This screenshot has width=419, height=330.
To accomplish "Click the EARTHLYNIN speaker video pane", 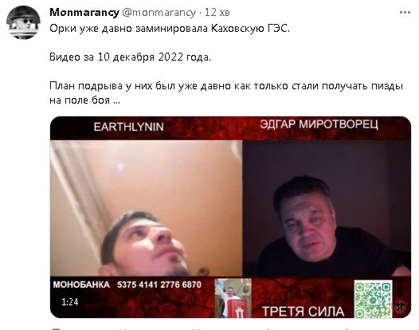I will (x=146, y=208).
